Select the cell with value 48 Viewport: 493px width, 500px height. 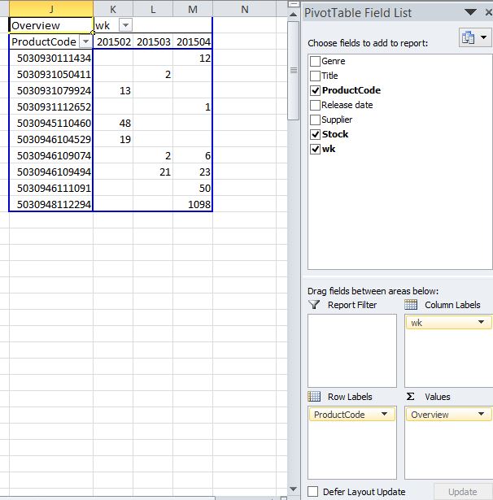113,123
